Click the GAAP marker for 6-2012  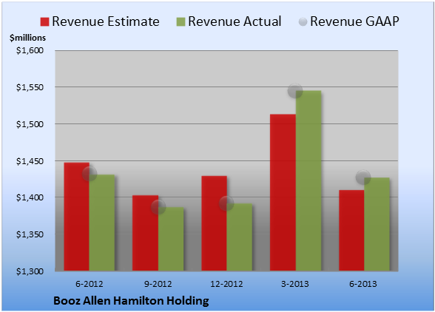[x=90, y=174]
